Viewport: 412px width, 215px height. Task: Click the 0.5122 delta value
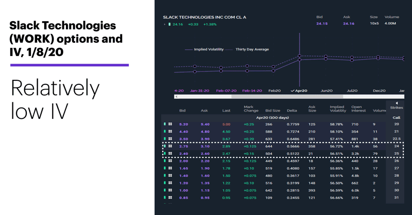(x=293, y=154)
